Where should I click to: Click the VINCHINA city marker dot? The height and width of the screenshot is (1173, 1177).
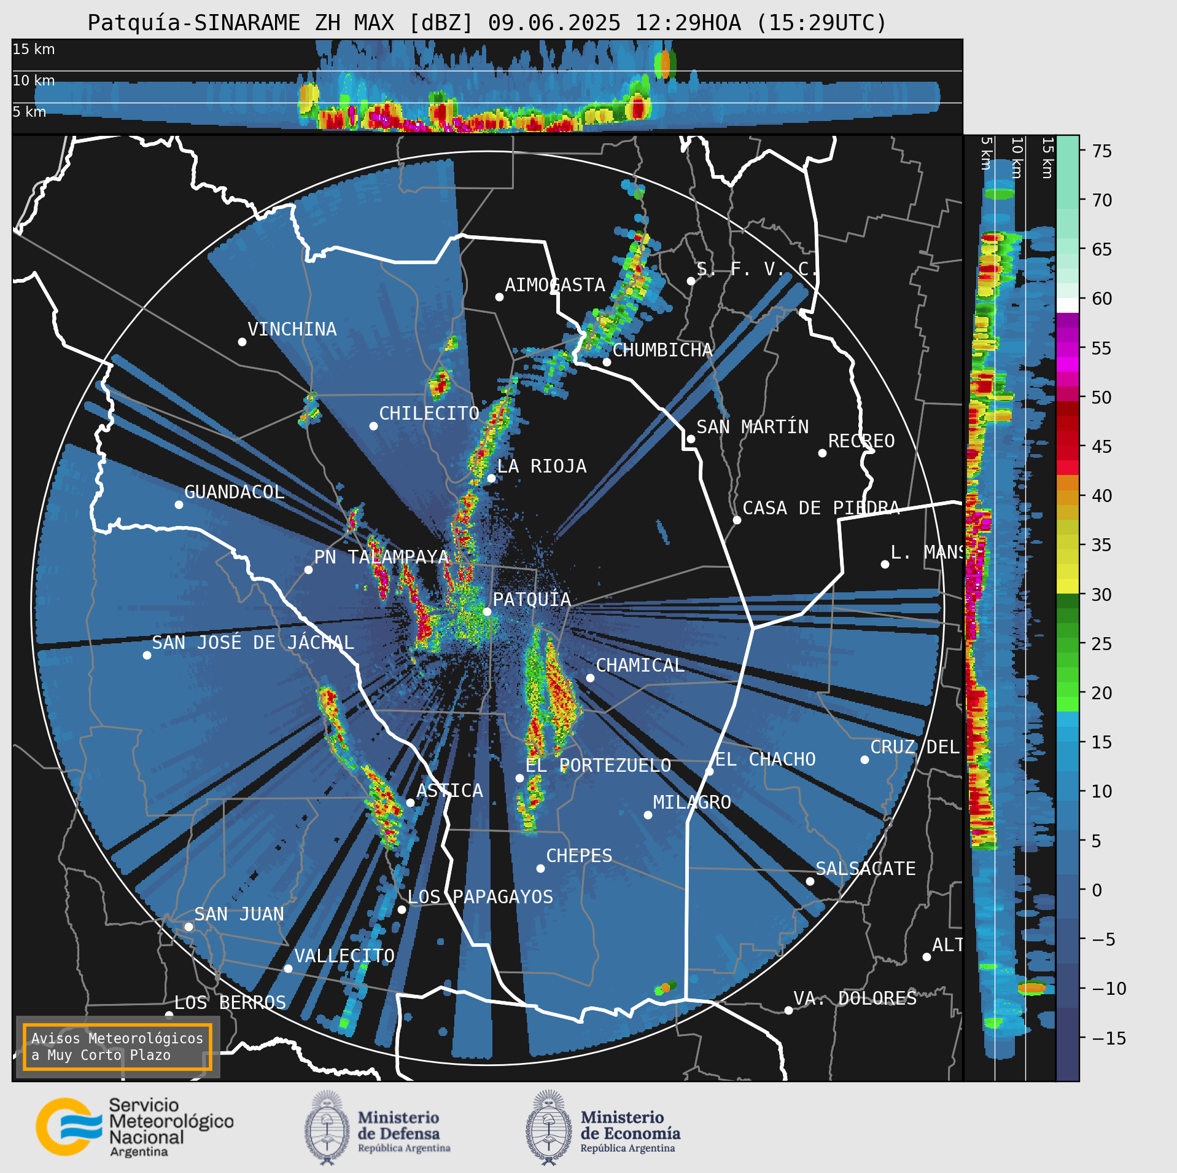click(x=242, y=342)
